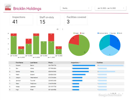The image size is (134, 100).
Task: Select the red Failed pie slice
Action: [x=75, y=40]
